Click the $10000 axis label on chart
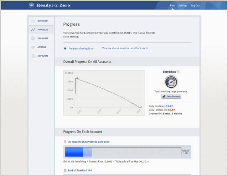Image resolution: width=228 pixels, height=176 pixels. [69, 73]
